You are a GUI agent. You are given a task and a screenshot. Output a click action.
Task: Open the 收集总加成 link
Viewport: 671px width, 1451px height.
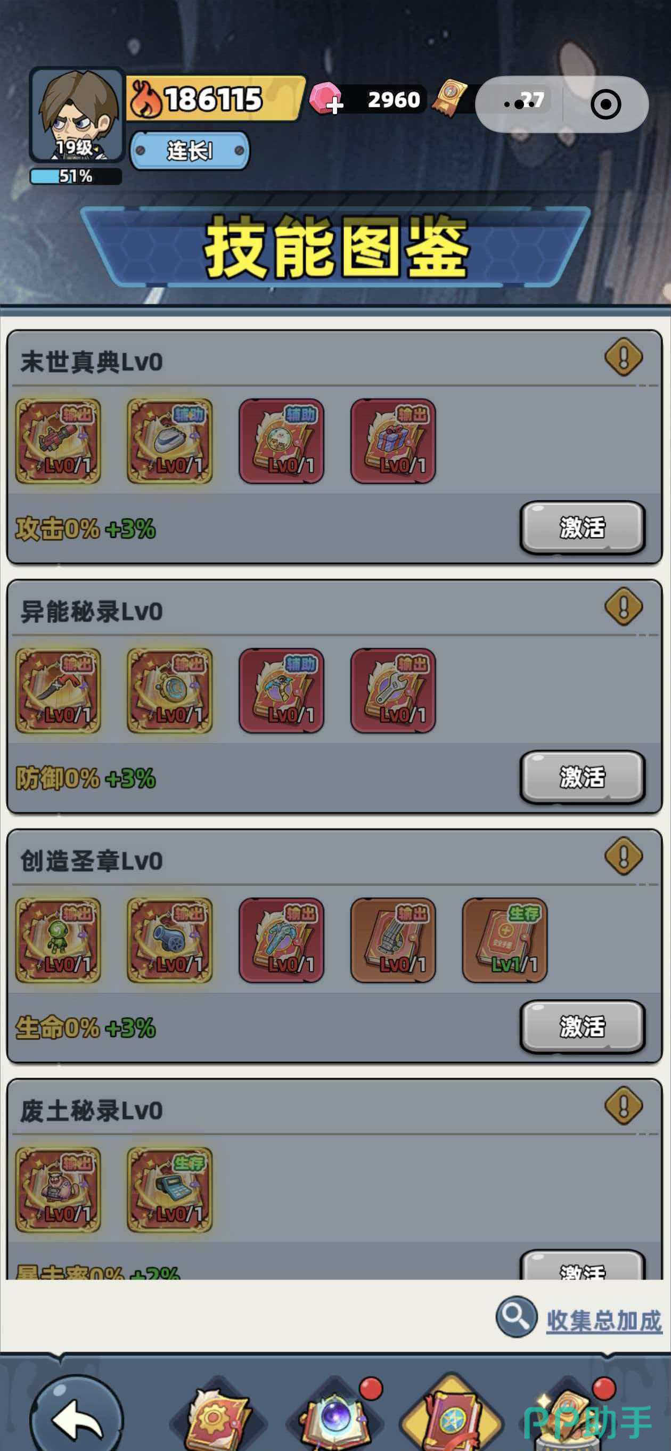click(x=604, y=1321)
